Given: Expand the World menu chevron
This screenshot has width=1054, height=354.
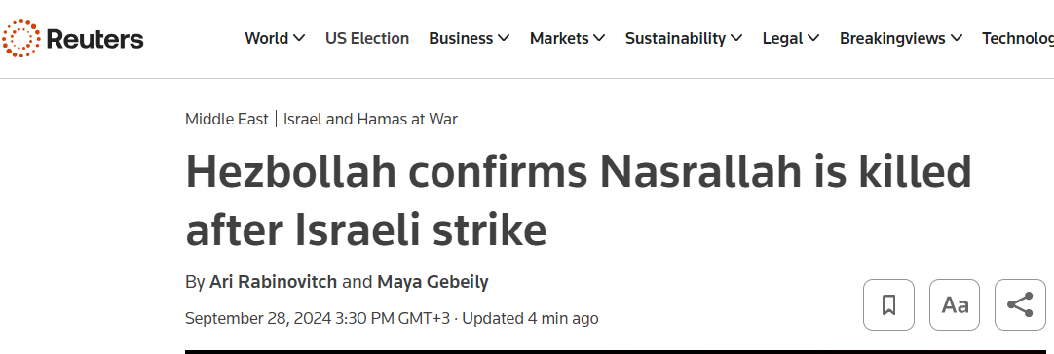Looking at the screenshot, I should pos(299,39).
